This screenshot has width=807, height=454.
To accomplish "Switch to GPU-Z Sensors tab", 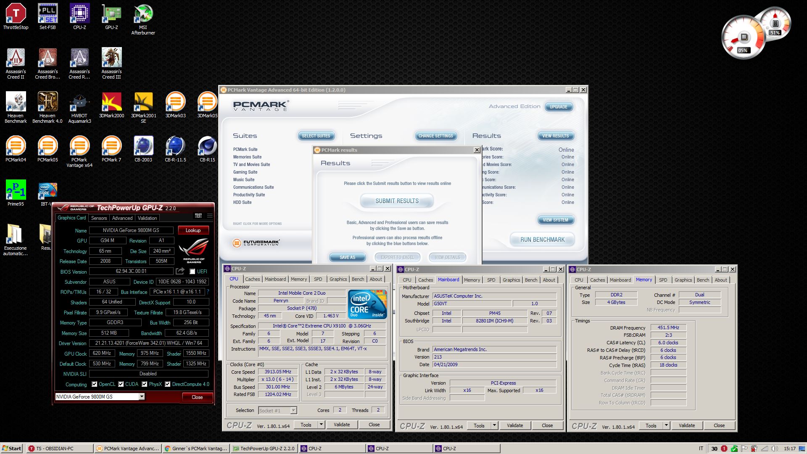I will click(99, 218).
